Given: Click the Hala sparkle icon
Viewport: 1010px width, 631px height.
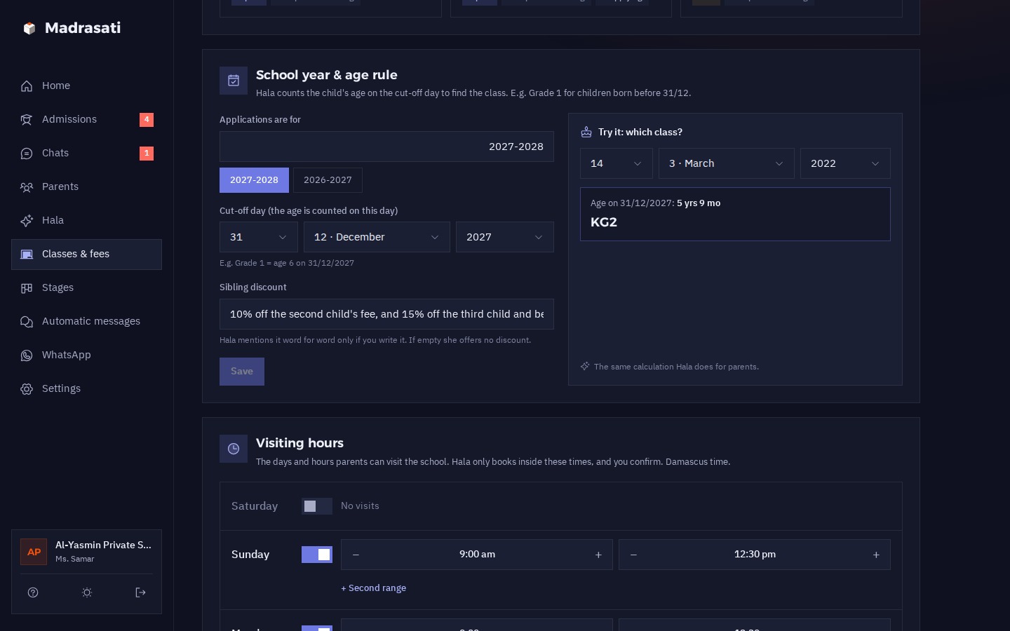Looking at the screenshot, I should pyautogui.click(x=27, y=221).
